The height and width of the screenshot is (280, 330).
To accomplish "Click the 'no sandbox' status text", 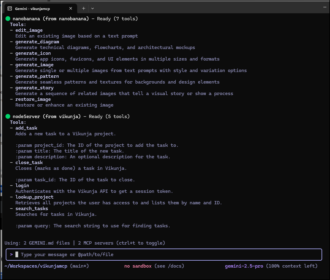I will point(138,266).
